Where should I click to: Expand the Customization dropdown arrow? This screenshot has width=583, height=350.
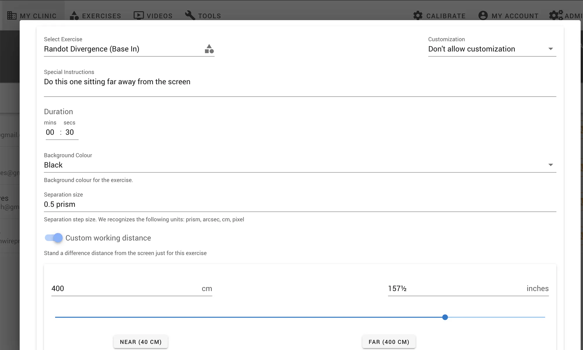550,49
